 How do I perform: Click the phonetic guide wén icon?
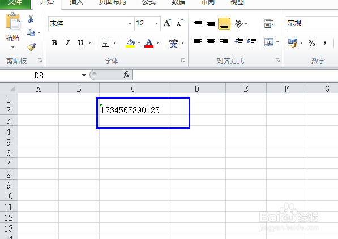(x=173, y=43)
